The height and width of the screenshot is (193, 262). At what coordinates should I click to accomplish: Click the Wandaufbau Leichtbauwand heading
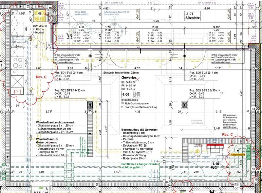[x=55, y=122]
